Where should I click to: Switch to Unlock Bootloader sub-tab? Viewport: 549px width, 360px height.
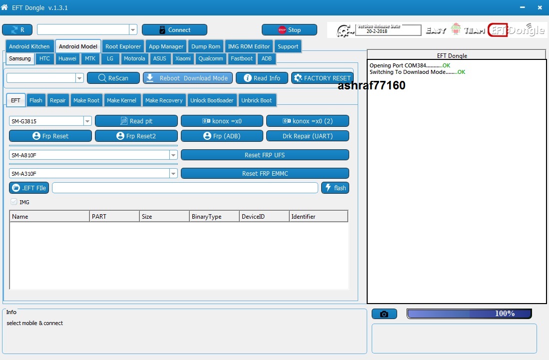(212, 100)
